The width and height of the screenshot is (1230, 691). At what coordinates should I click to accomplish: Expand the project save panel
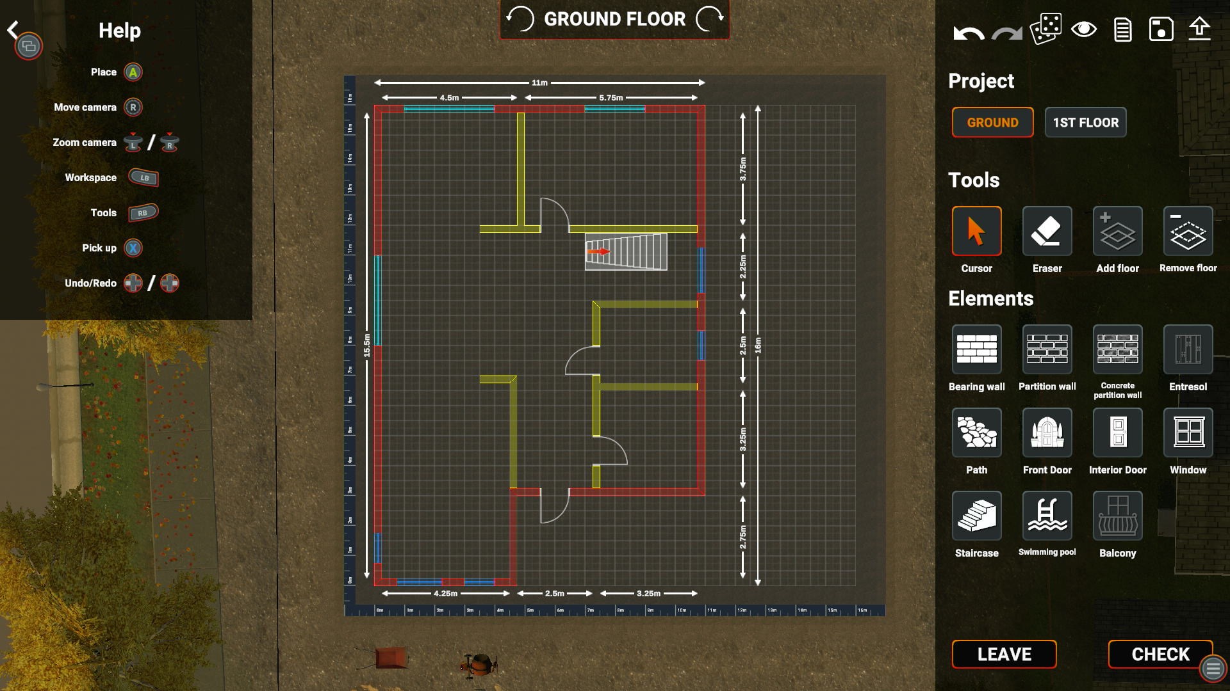point(1161,28)
